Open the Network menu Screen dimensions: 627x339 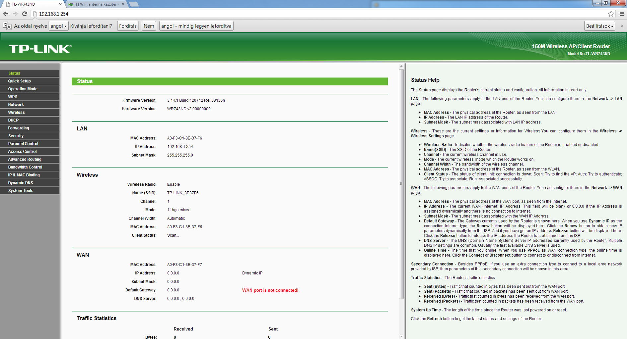point(30,105)
